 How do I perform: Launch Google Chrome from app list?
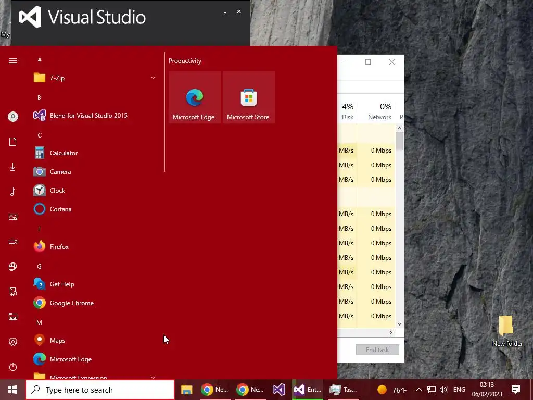coord(96,303)
